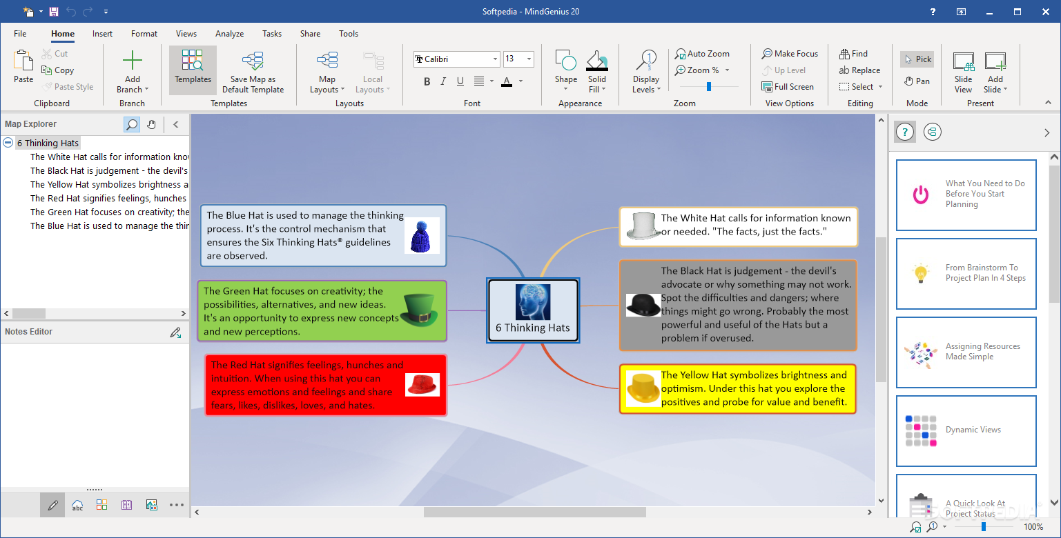This screenshot has height=538, width=1061.
Task: Open the 'Dynamic Views' help card
Action: [966, 431]
